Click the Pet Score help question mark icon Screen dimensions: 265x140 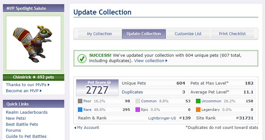pyautogui.click(x=109, y=82)
